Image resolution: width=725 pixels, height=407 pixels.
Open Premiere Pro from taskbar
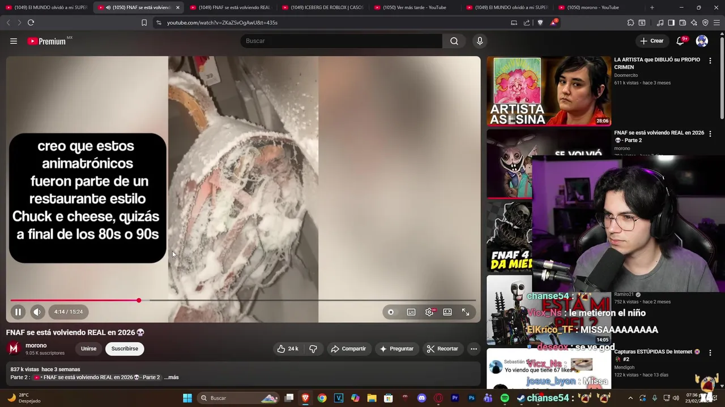pyautogui.click(x=455, y=398)
